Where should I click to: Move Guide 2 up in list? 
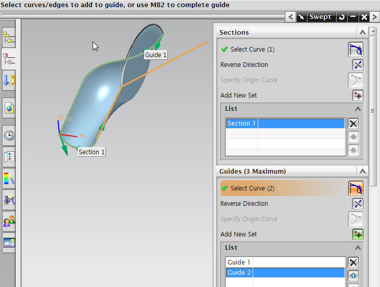point(353,276)
